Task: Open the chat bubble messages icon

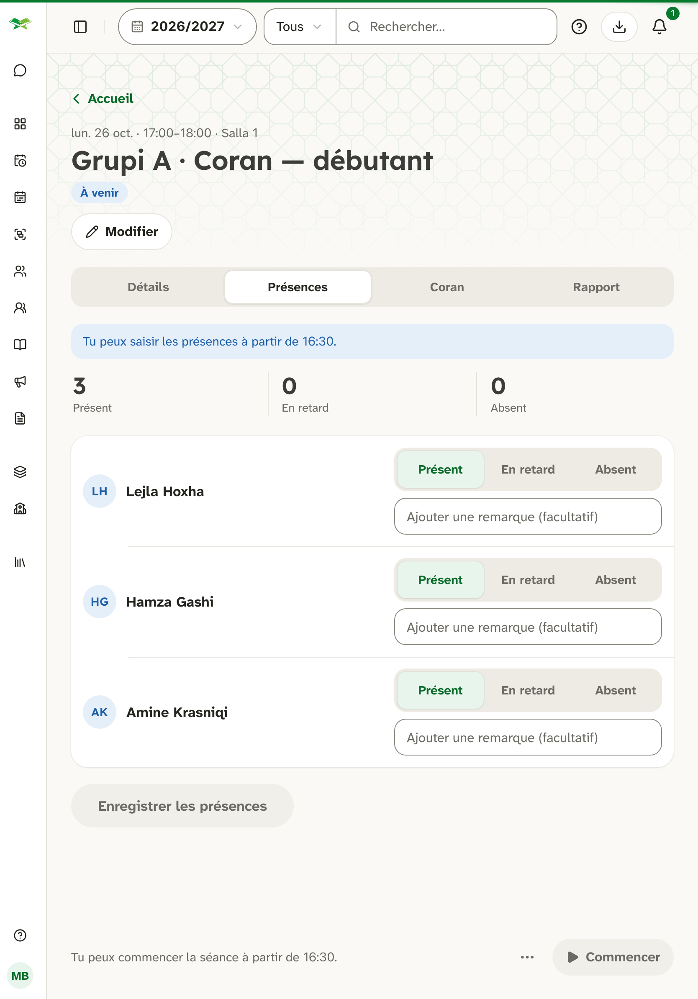Action: pyautogui.click(x=20, y=70)
